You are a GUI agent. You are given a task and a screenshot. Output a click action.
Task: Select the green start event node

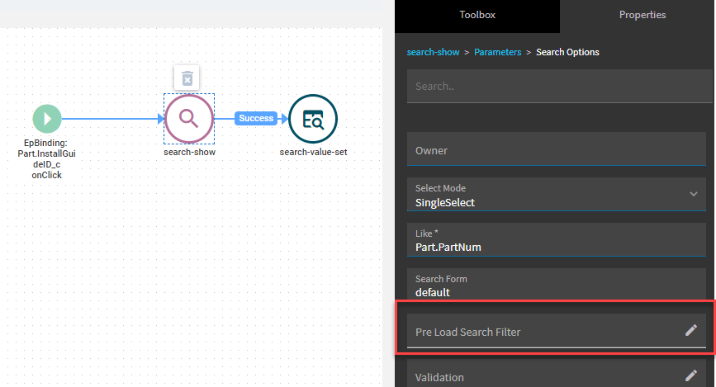47,119
